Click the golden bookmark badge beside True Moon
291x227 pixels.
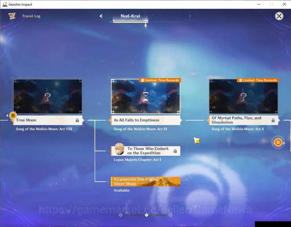click(x=13, y=115)
